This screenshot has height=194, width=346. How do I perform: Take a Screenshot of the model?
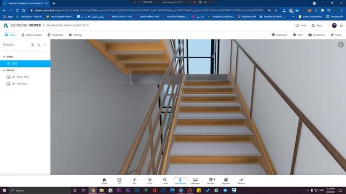316,34
